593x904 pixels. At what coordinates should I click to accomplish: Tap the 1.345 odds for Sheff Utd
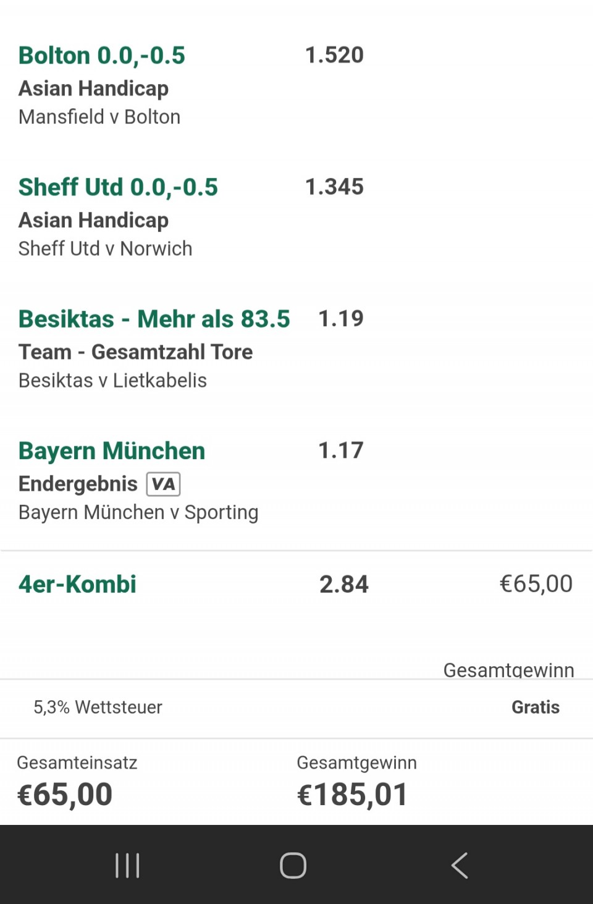coord(334,187)
